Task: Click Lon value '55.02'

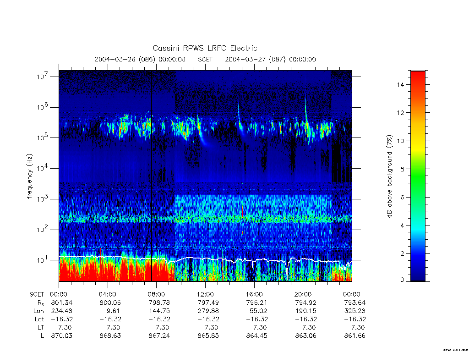Action: coord(258,311)
